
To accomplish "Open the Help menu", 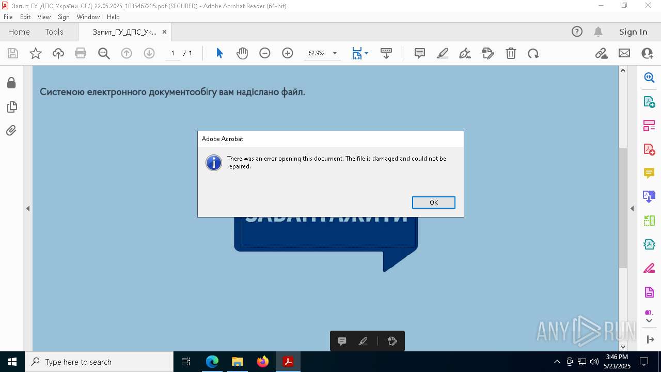I will [x=113, y=17].
